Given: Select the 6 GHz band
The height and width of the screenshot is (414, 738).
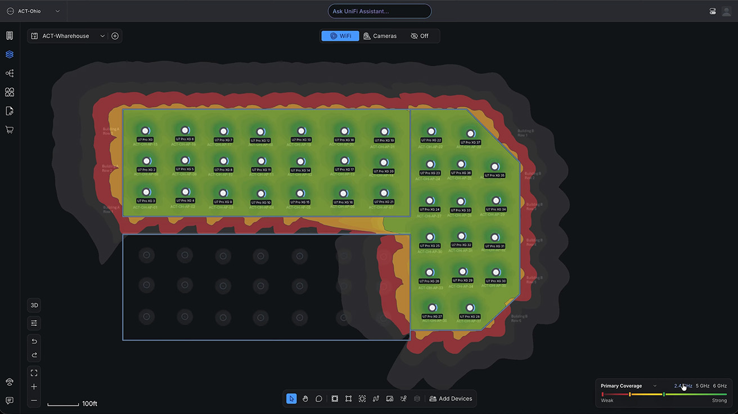Looking at the screenshot, I should point(720,386).
